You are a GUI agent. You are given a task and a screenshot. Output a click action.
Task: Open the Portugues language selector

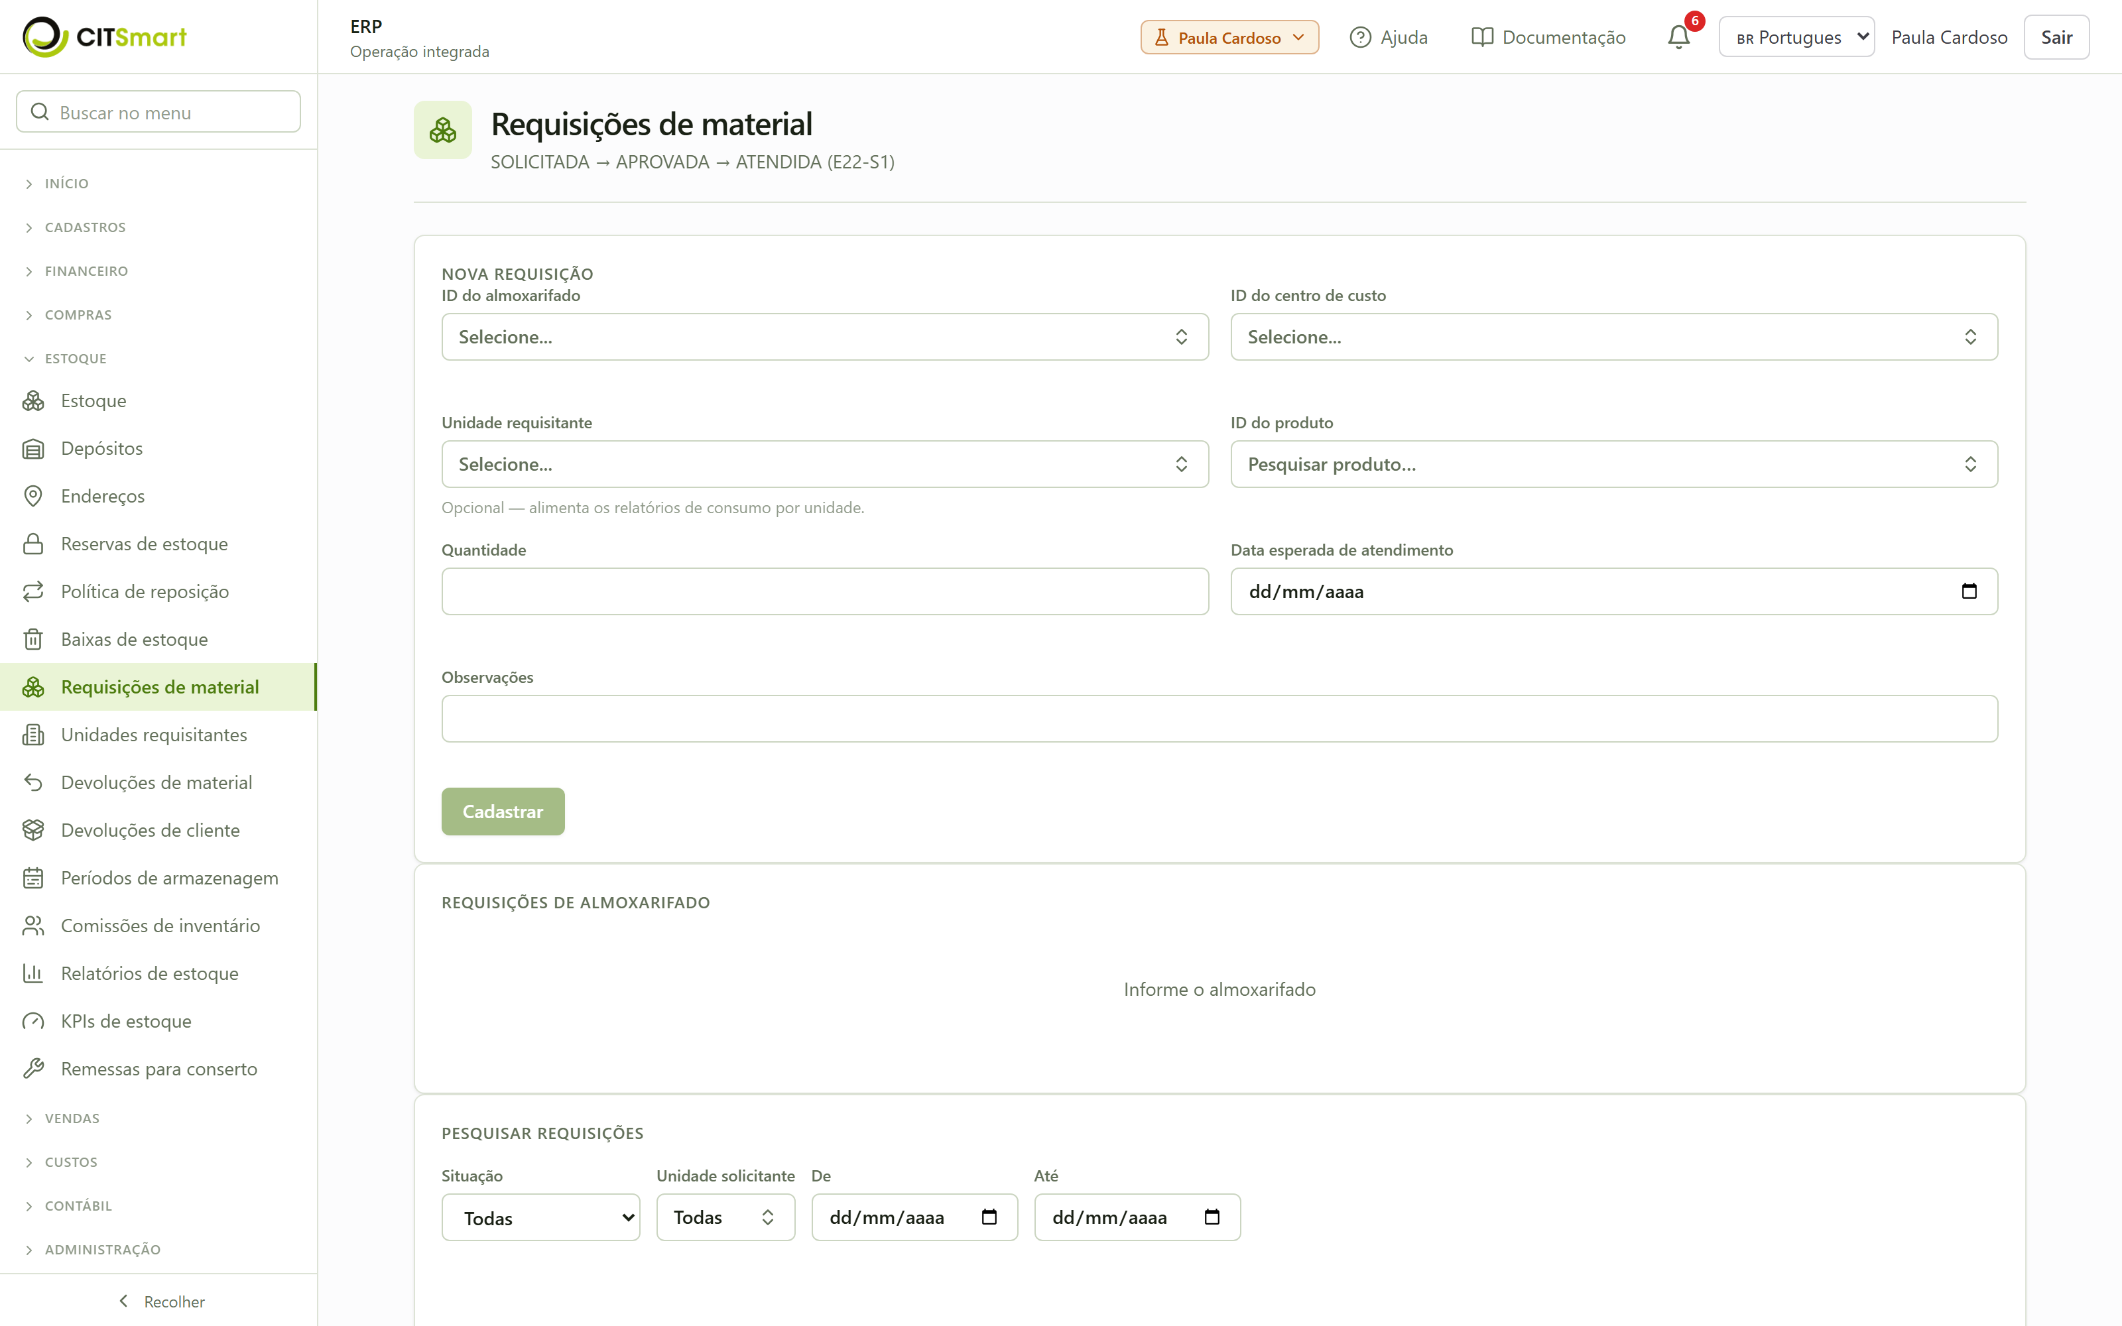coord(1796,37)
